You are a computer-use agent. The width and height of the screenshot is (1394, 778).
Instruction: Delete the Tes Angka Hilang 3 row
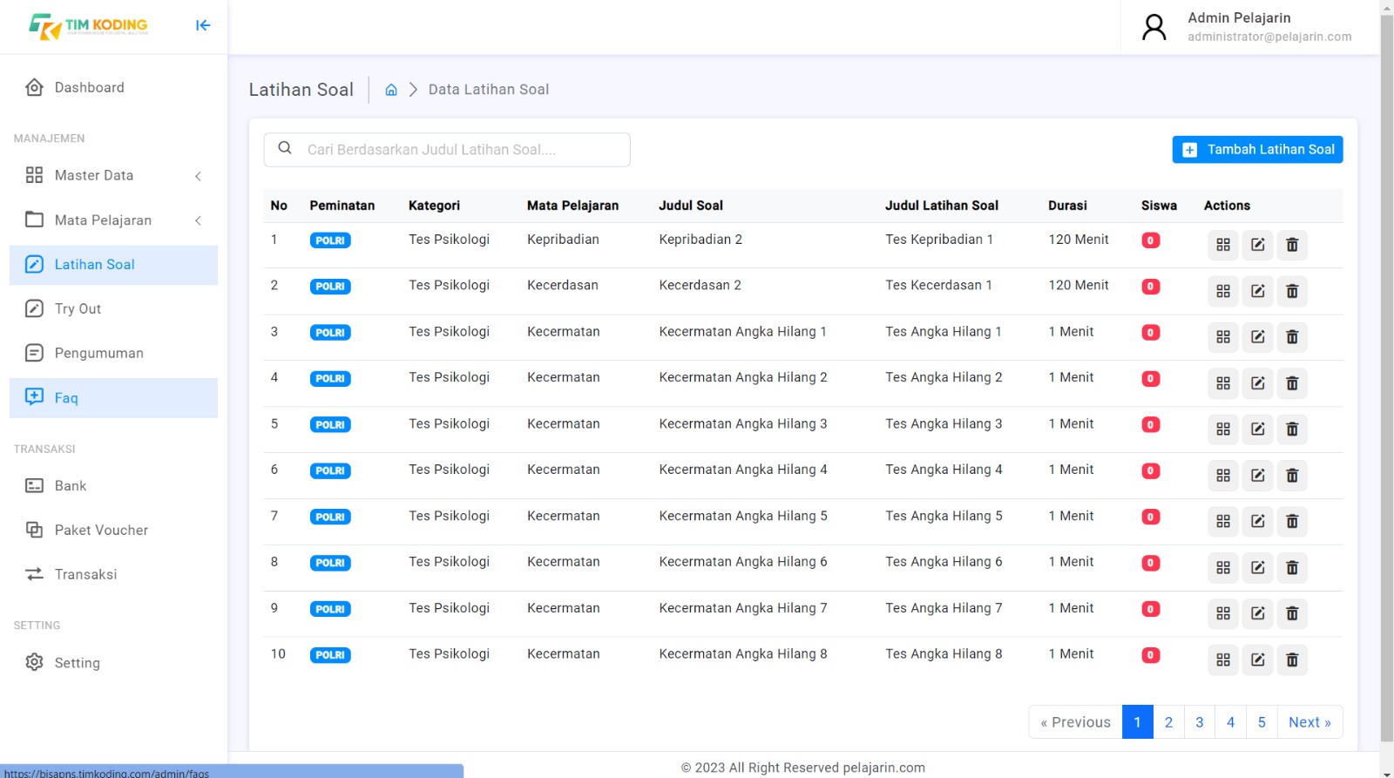(x=1292, y=430)
